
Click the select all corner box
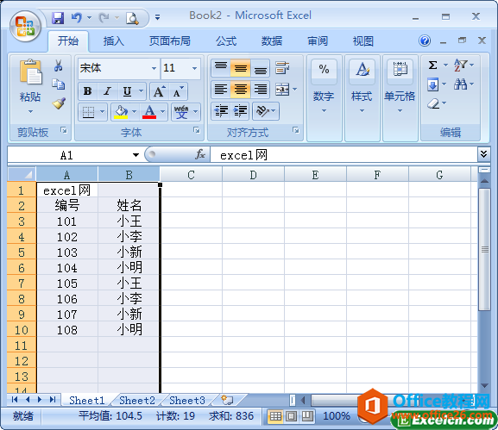[22, 174]
